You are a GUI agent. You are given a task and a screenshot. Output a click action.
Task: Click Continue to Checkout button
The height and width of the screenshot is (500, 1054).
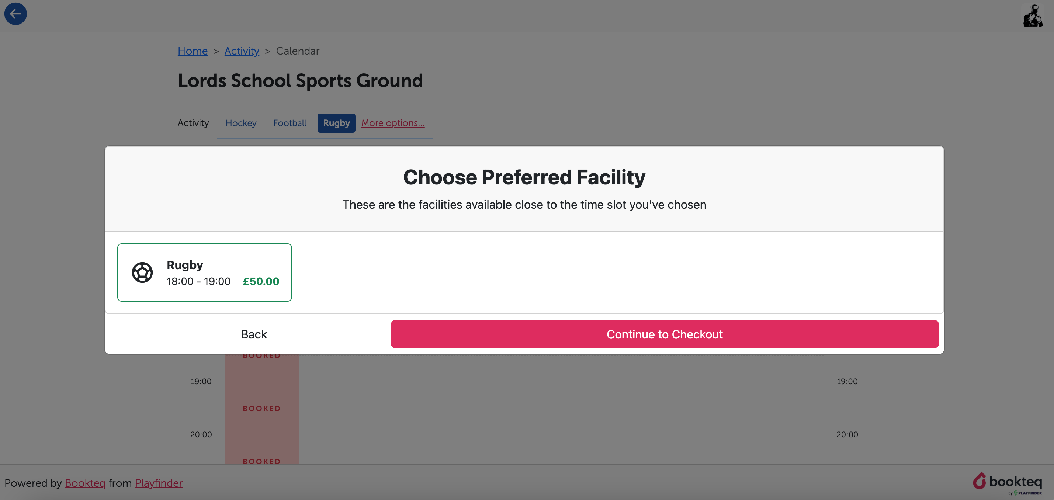pyautogui.click(x=665, y=334)
